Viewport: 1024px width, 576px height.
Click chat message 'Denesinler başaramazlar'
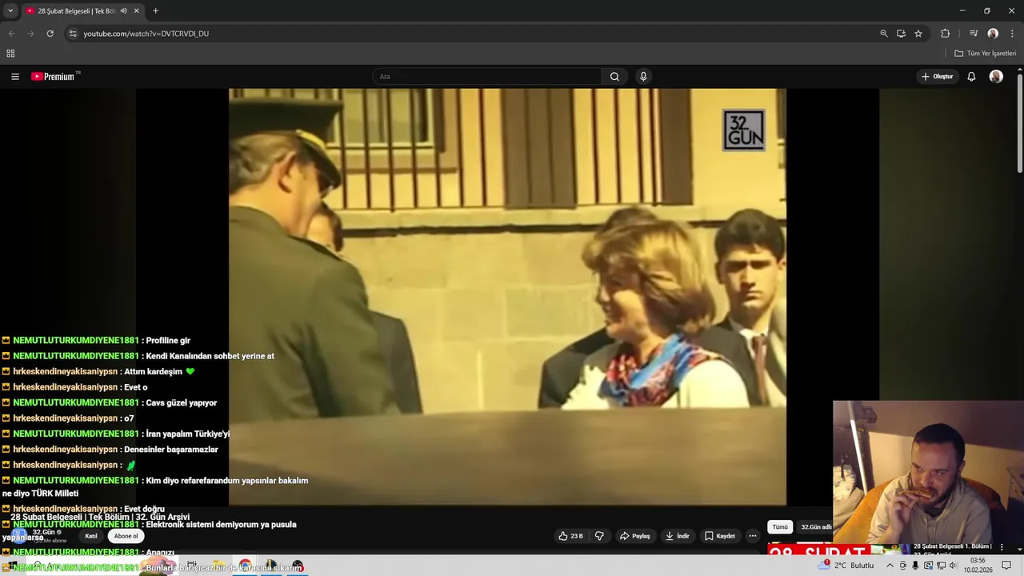[171, 450]
